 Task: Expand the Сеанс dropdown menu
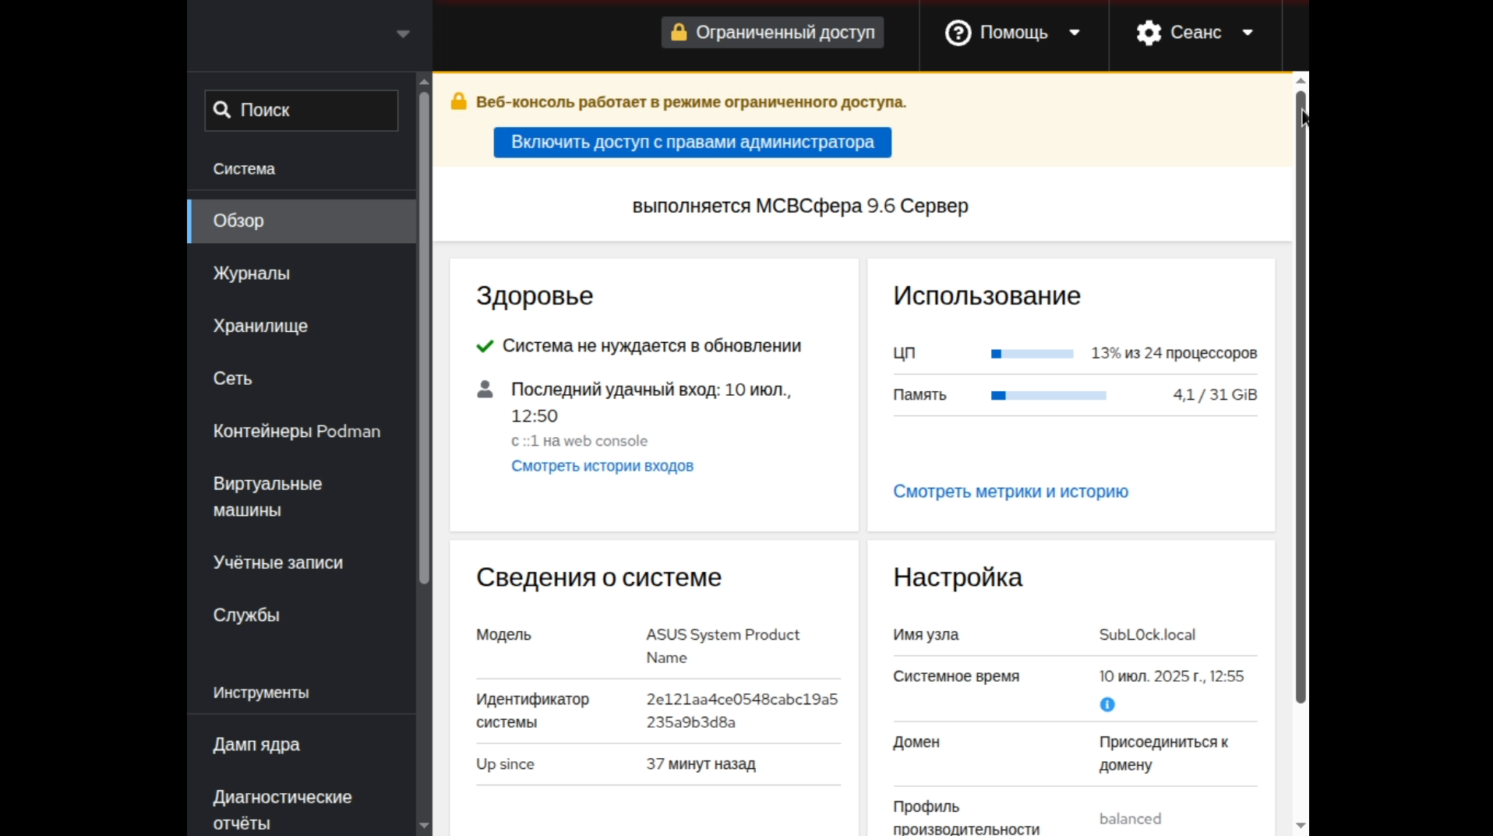[x=1195, y=33]
